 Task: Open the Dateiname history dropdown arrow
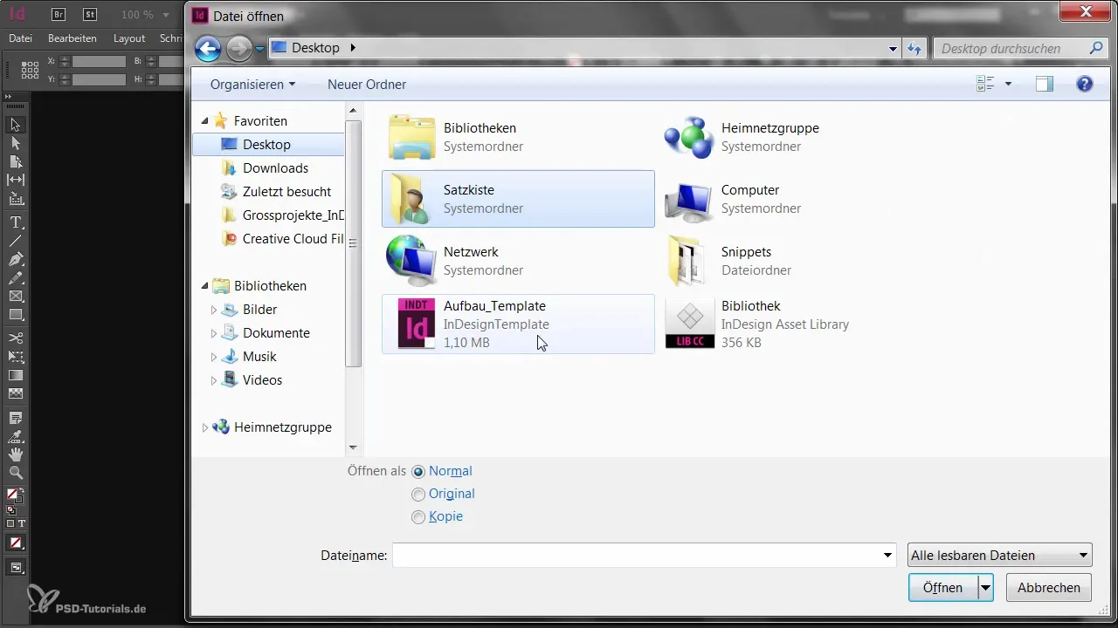click(888, 555)
